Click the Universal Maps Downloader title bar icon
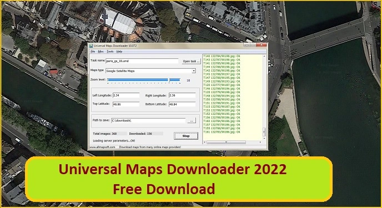Screen dimensions: 382x208 pyautogui.click(x=91, y=45)
